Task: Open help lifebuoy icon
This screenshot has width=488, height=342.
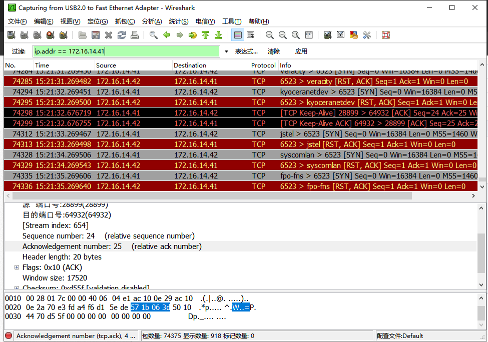Action: pyautogui.click(x=386, y=35)
